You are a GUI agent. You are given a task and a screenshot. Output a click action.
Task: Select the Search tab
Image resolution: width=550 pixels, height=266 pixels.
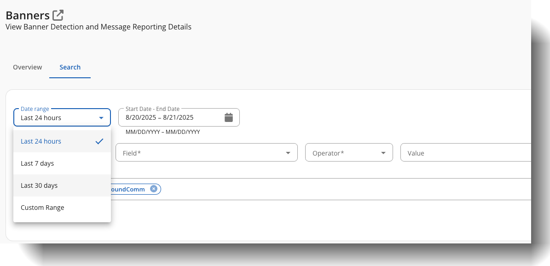70,67
